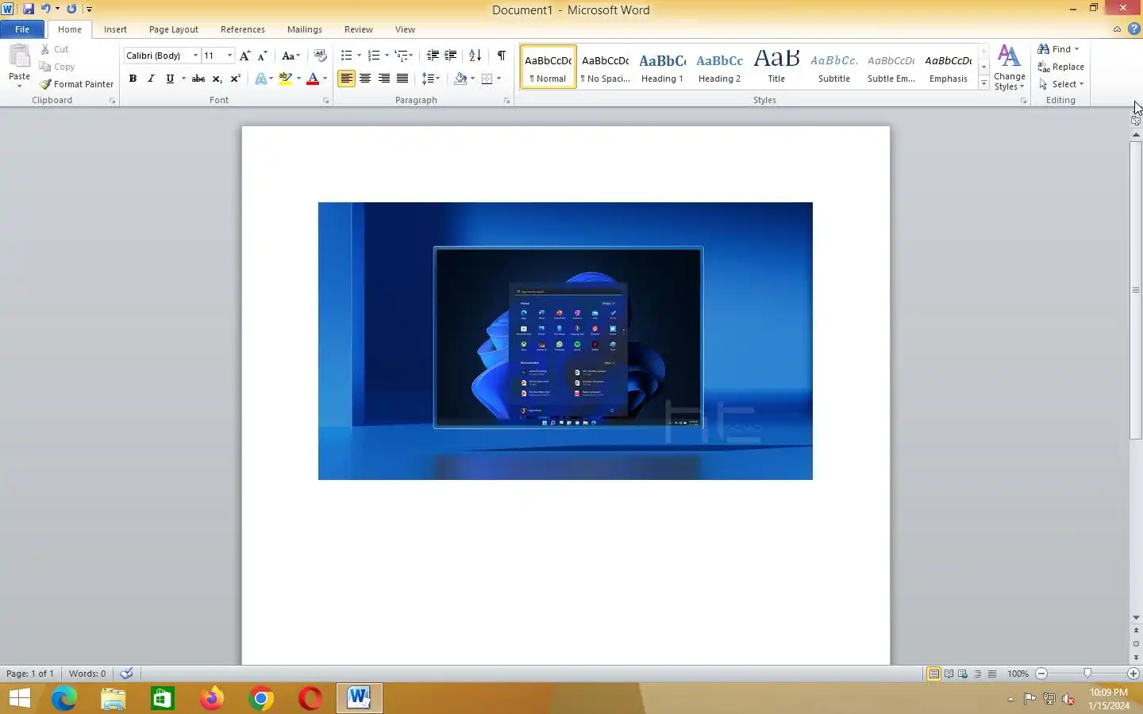Toggle Center alignment
This screenshot has width=1143, height=714.
coord(365,79)
